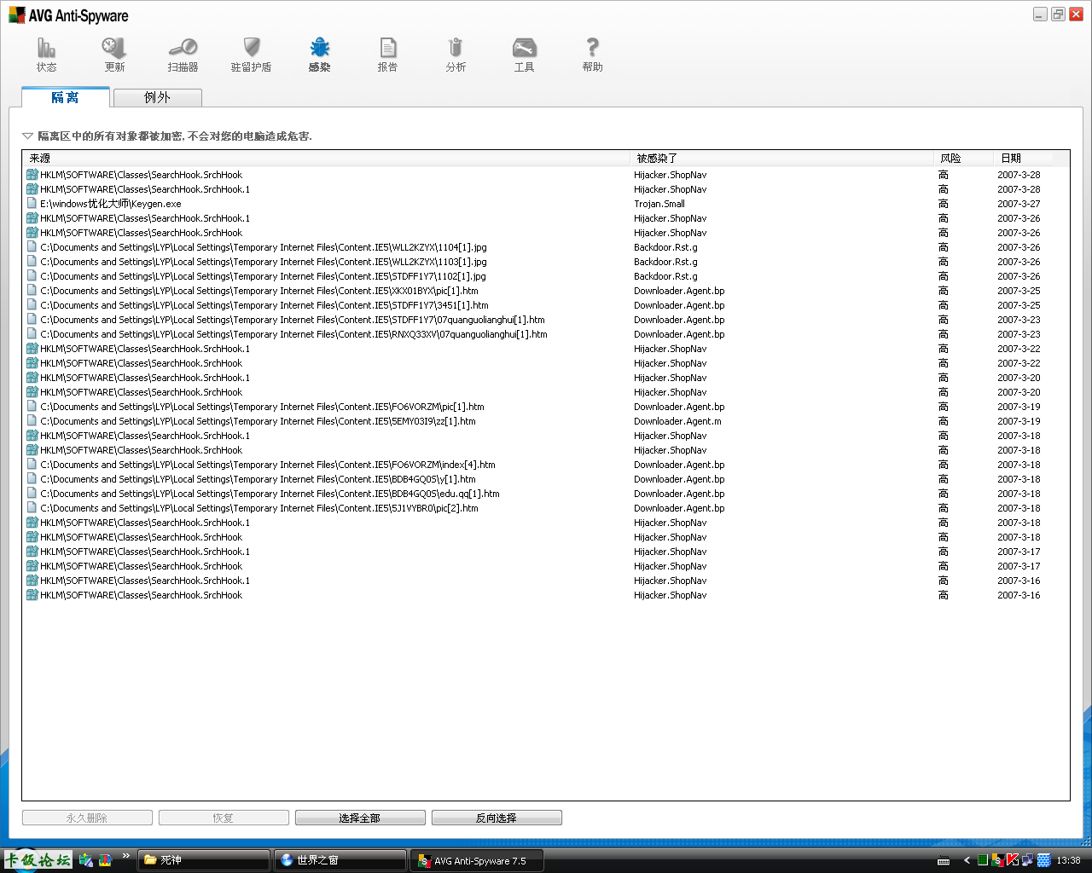The height and width of the screenshot is (873, 1092).
Task: Click file icon of 1104[1].jpg row
Action: 32,247
